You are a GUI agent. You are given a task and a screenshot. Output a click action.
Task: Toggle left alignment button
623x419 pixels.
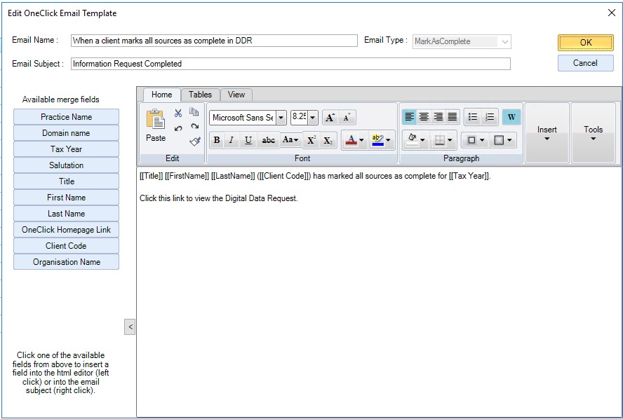click(x=409, y=117)
